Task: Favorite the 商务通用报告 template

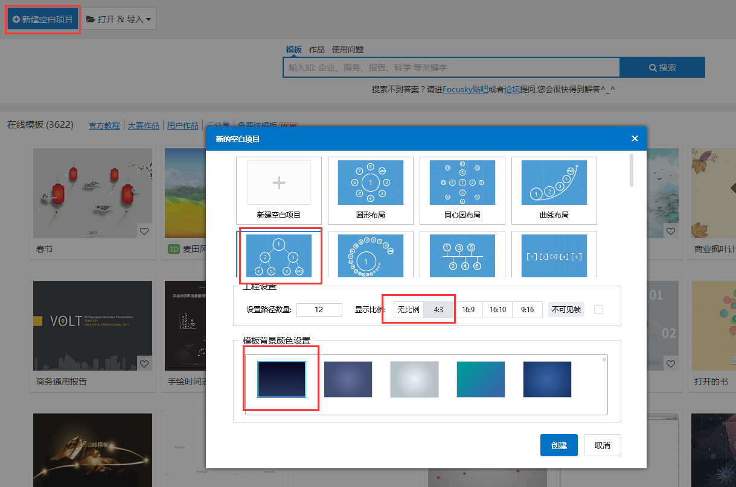Action: point(144,363)
